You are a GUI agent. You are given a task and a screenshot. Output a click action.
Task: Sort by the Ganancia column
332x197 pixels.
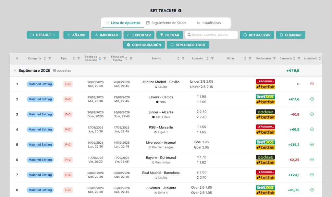[294, 58]
